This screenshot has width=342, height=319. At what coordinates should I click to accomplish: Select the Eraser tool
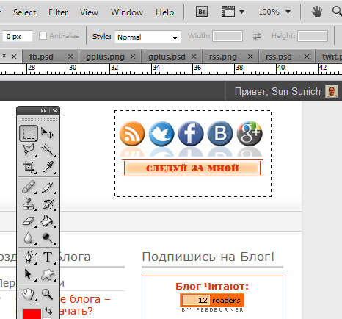click(x=29, y=221)
